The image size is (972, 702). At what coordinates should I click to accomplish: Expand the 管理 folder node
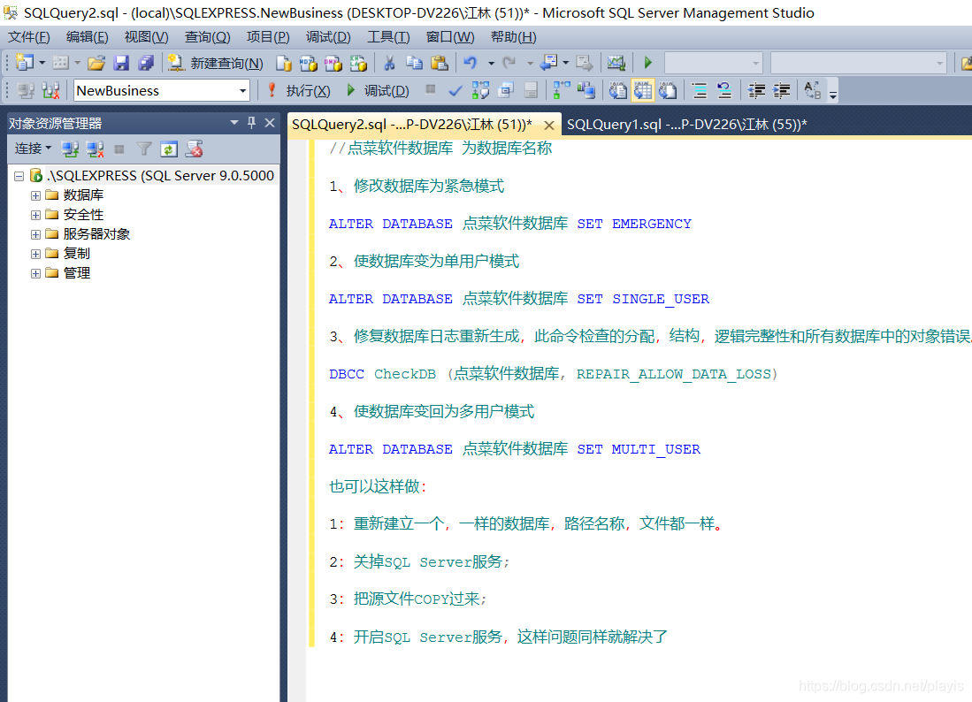pyautogui.click(x=35, y=273)
